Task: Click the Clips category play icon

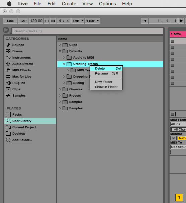Action: (8, 89)
